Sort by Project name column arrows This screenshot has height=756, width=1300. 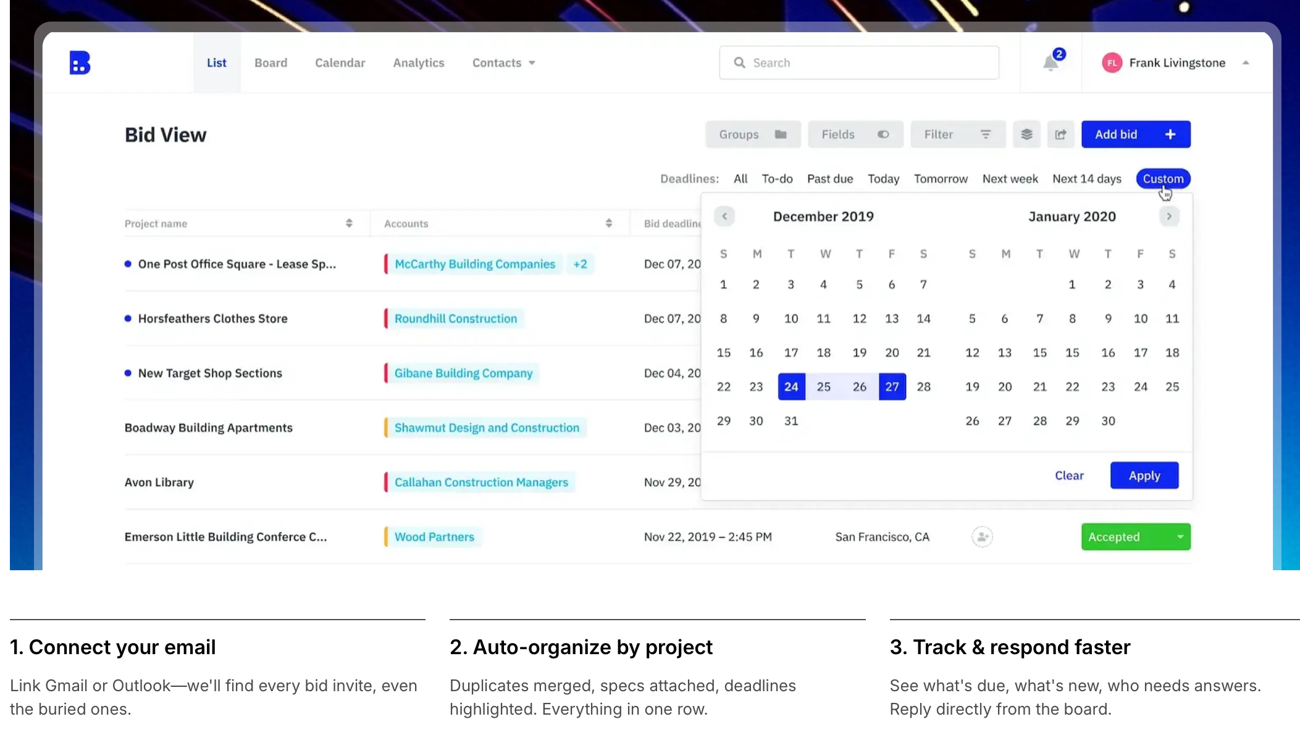(349, 223)
